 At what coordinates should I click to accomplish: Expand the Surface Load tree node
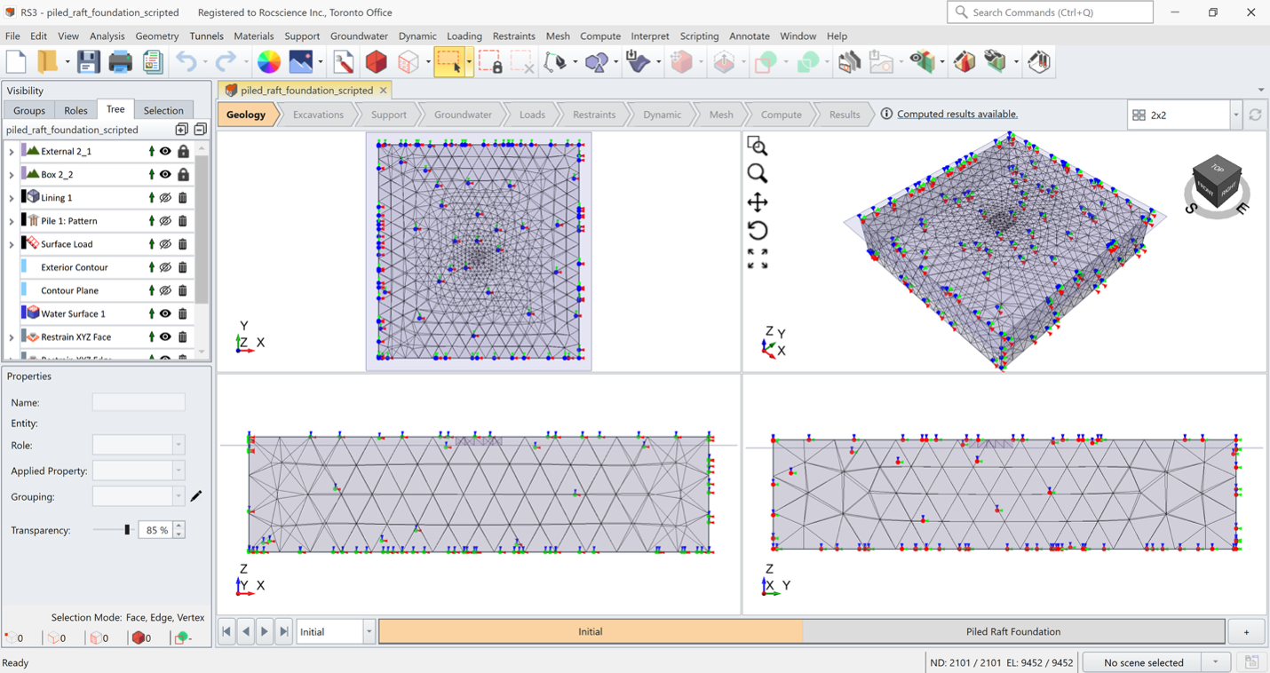point(12,244)
